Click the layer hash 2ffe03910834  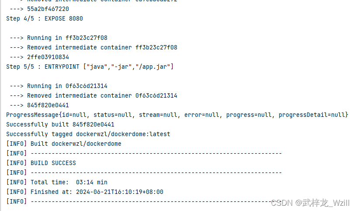(x=48, y=57)
